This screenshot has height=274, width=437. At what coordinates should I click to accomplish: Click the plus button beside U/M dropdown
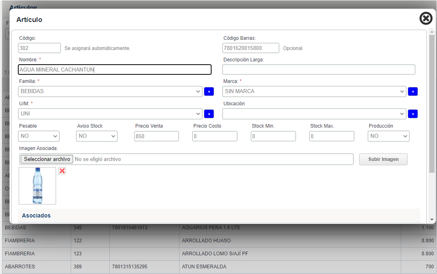pos(209,114)
